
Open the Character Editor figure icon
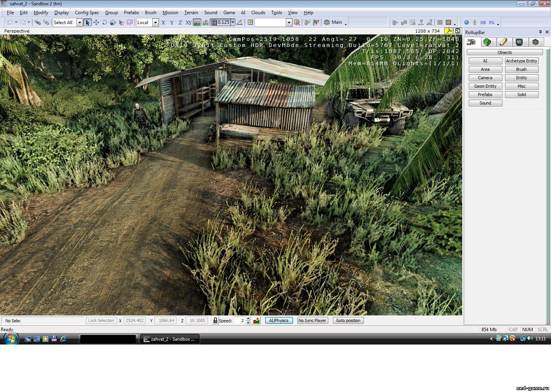(x=475, y=23)
